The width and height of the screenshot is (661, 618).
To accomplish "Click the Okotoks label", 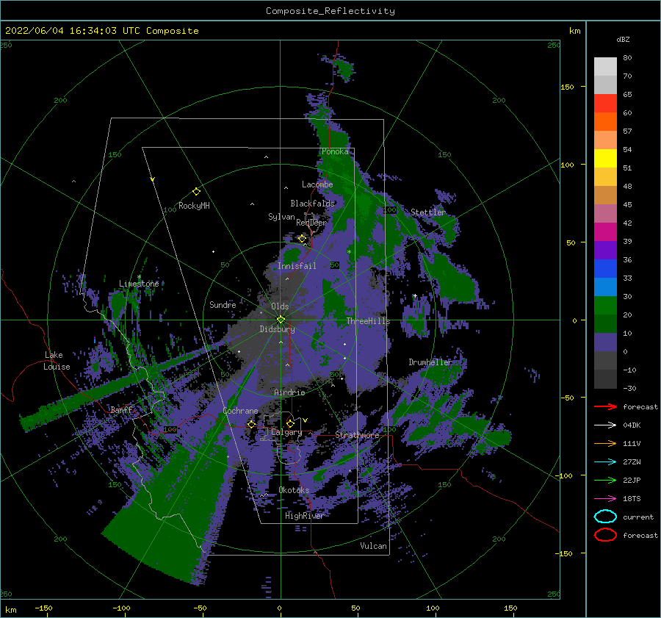I will (294, 490).
